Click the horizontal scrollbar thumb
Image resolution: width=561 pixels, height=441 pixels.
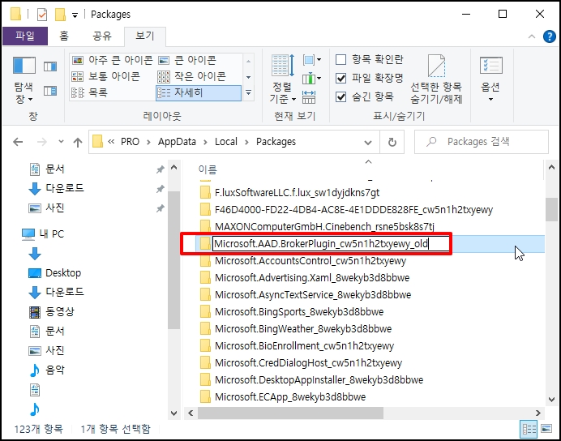(x=290, y=413)
